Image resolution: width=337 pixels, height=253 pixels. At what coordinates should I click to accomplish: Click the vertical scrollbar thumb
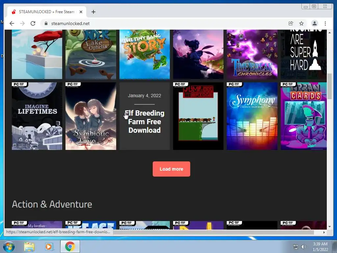329,86
